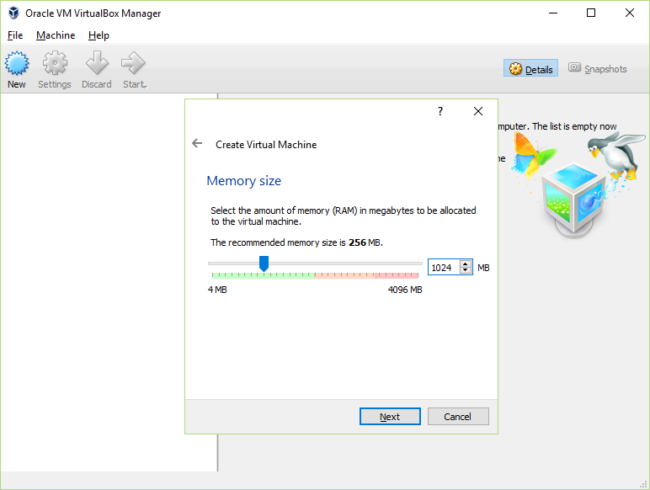Switch to the Details view
Image resolution: width=650 pixels, height=490 pixels.
coord(530,68)
